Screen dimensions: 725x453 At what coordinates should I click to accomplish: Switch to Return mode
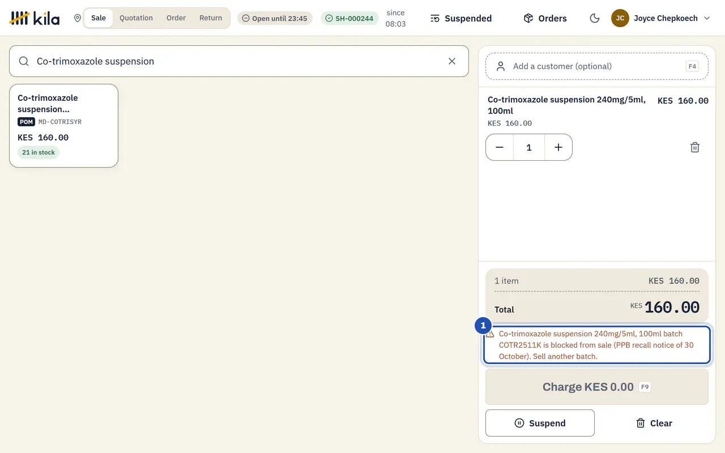pos(211,18)
